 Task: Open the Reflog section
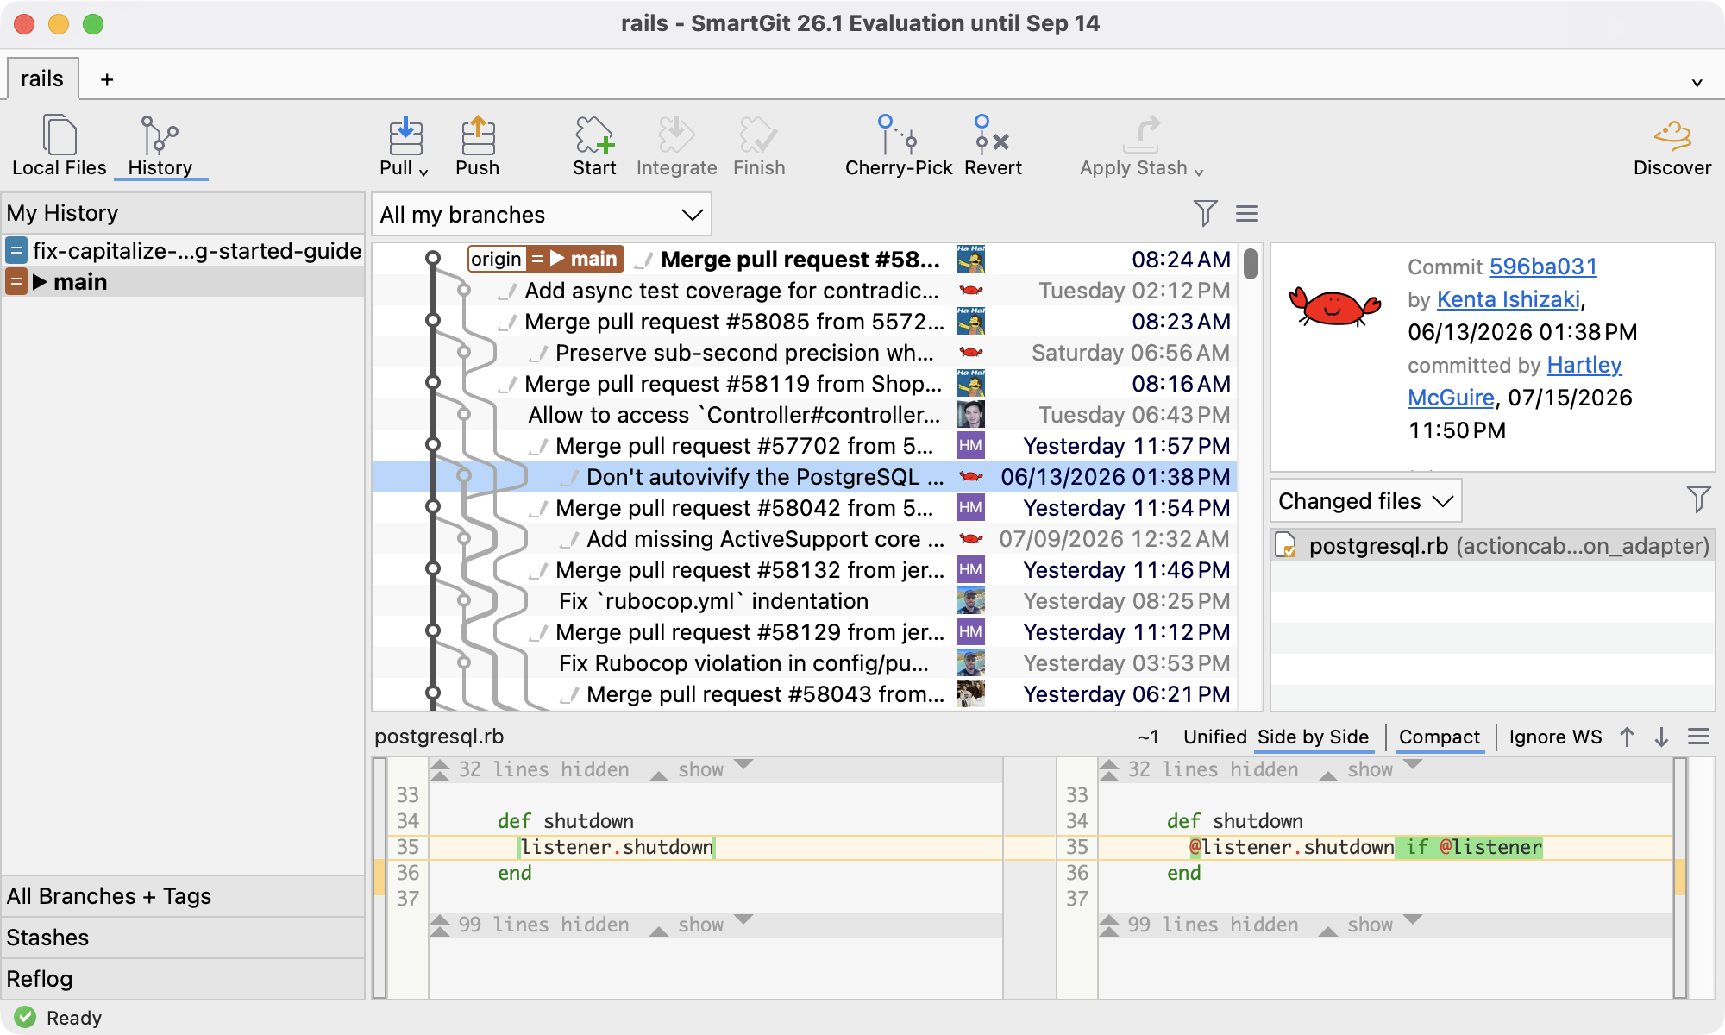click(x=183, y=979)
